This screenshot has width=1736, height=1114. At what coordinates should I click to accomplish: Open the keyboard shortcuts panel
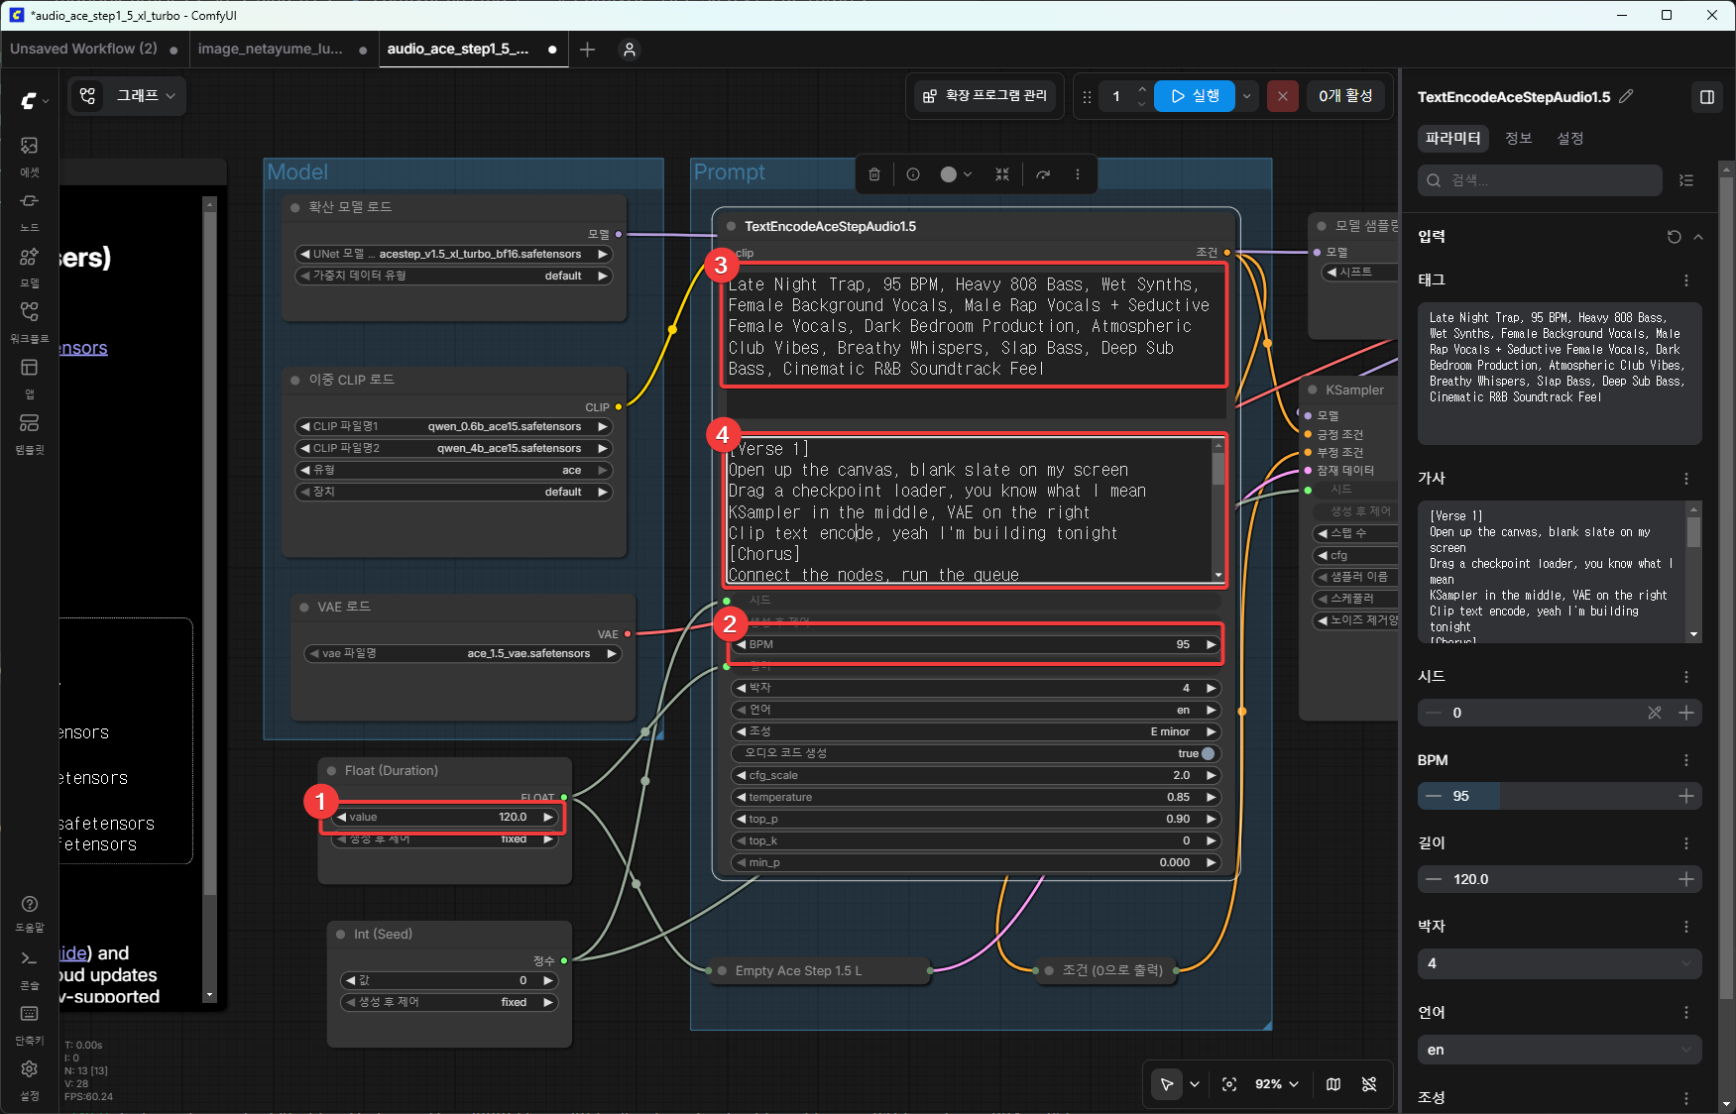[x=30, y=1024]
